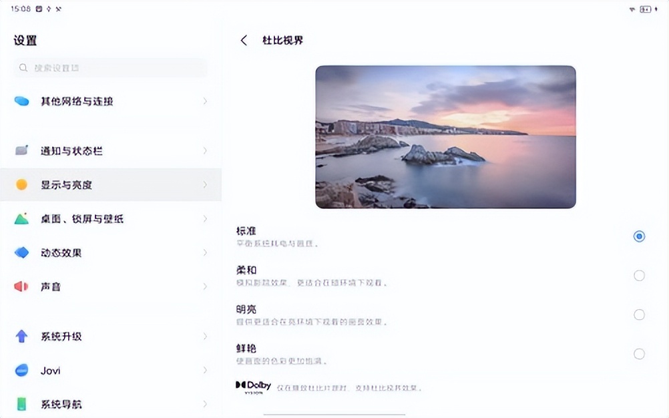The width and height of the screenshot is (669, 418).
Task: Click the 系统升级 system update icon
Action: [x=21, y=337]
